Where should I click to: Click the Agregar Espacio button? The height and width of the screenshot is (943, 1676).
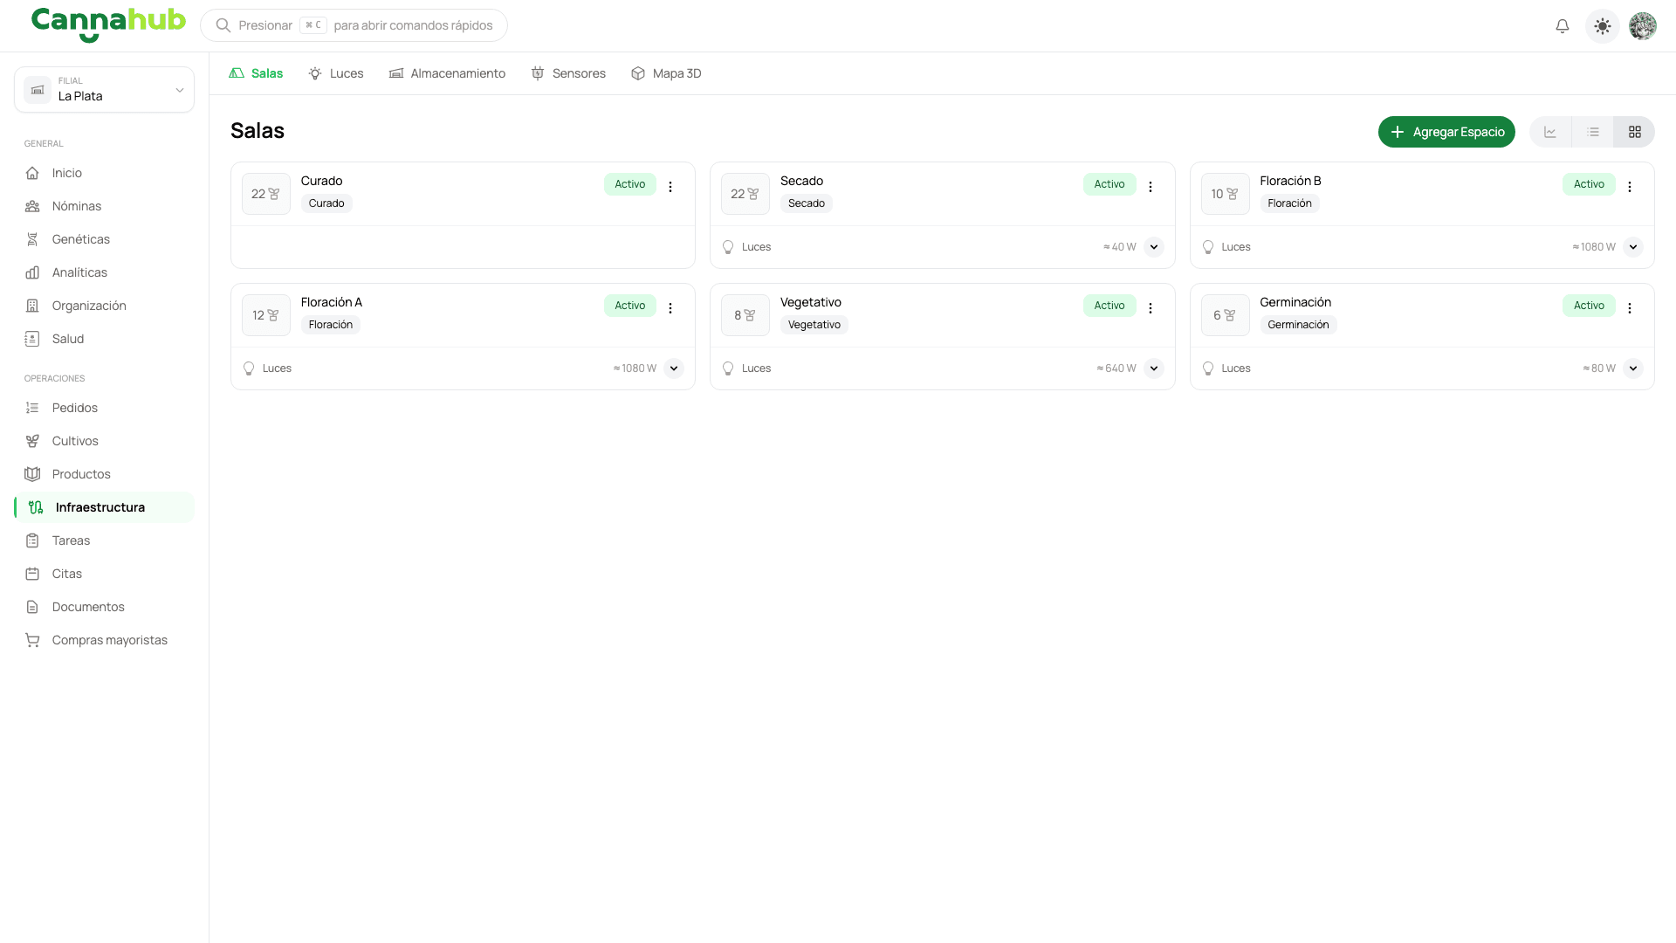1446,132
